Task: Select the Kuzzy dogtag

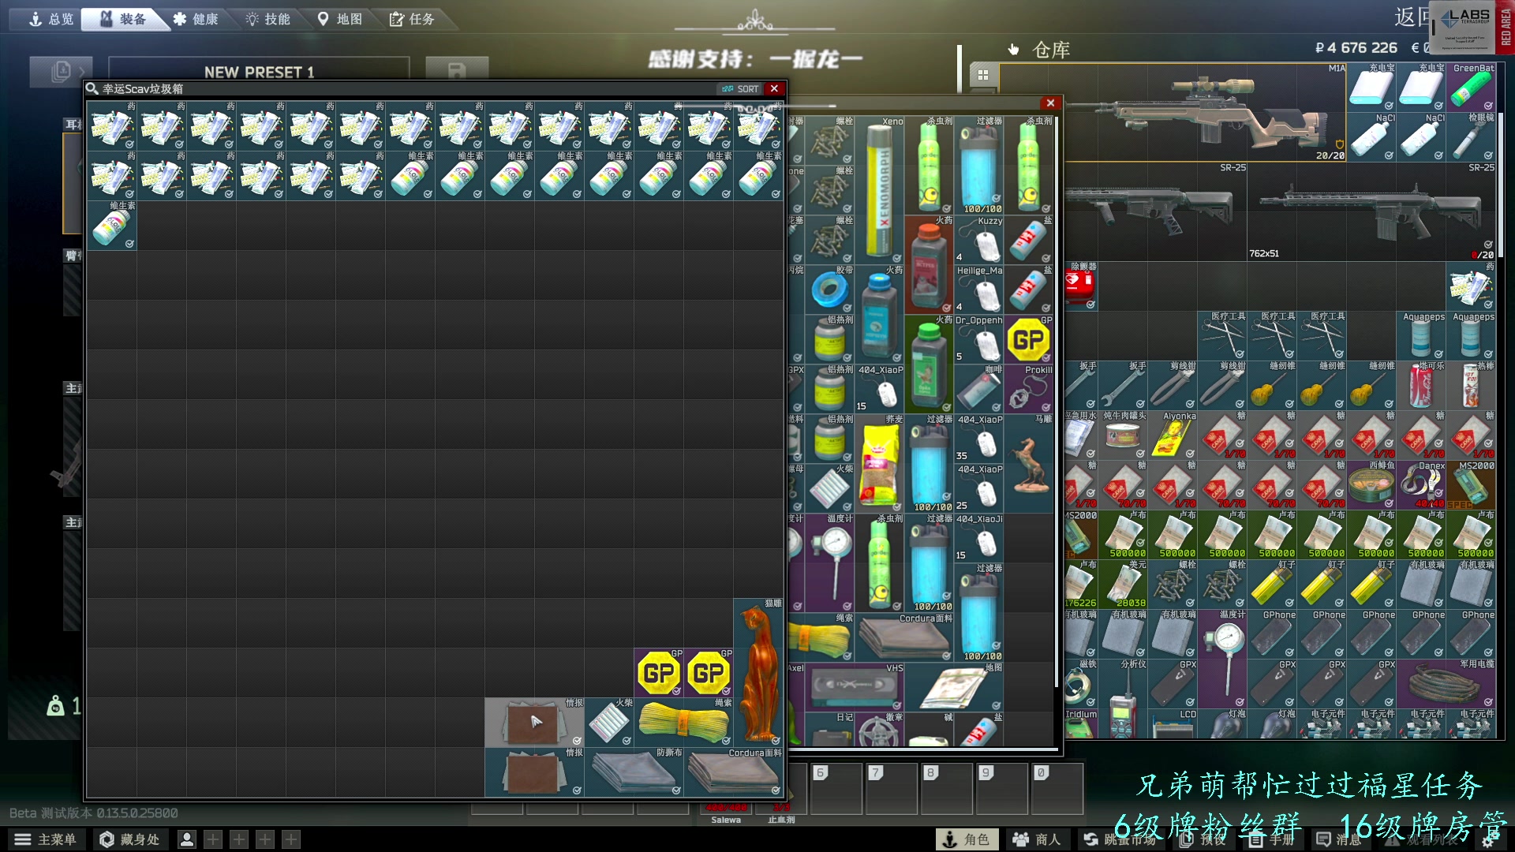Action: pyautogui.click(x=979, y=240)
